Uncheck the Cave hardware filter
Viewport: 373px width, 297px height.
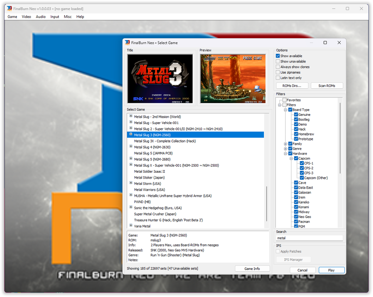(296, 183)
